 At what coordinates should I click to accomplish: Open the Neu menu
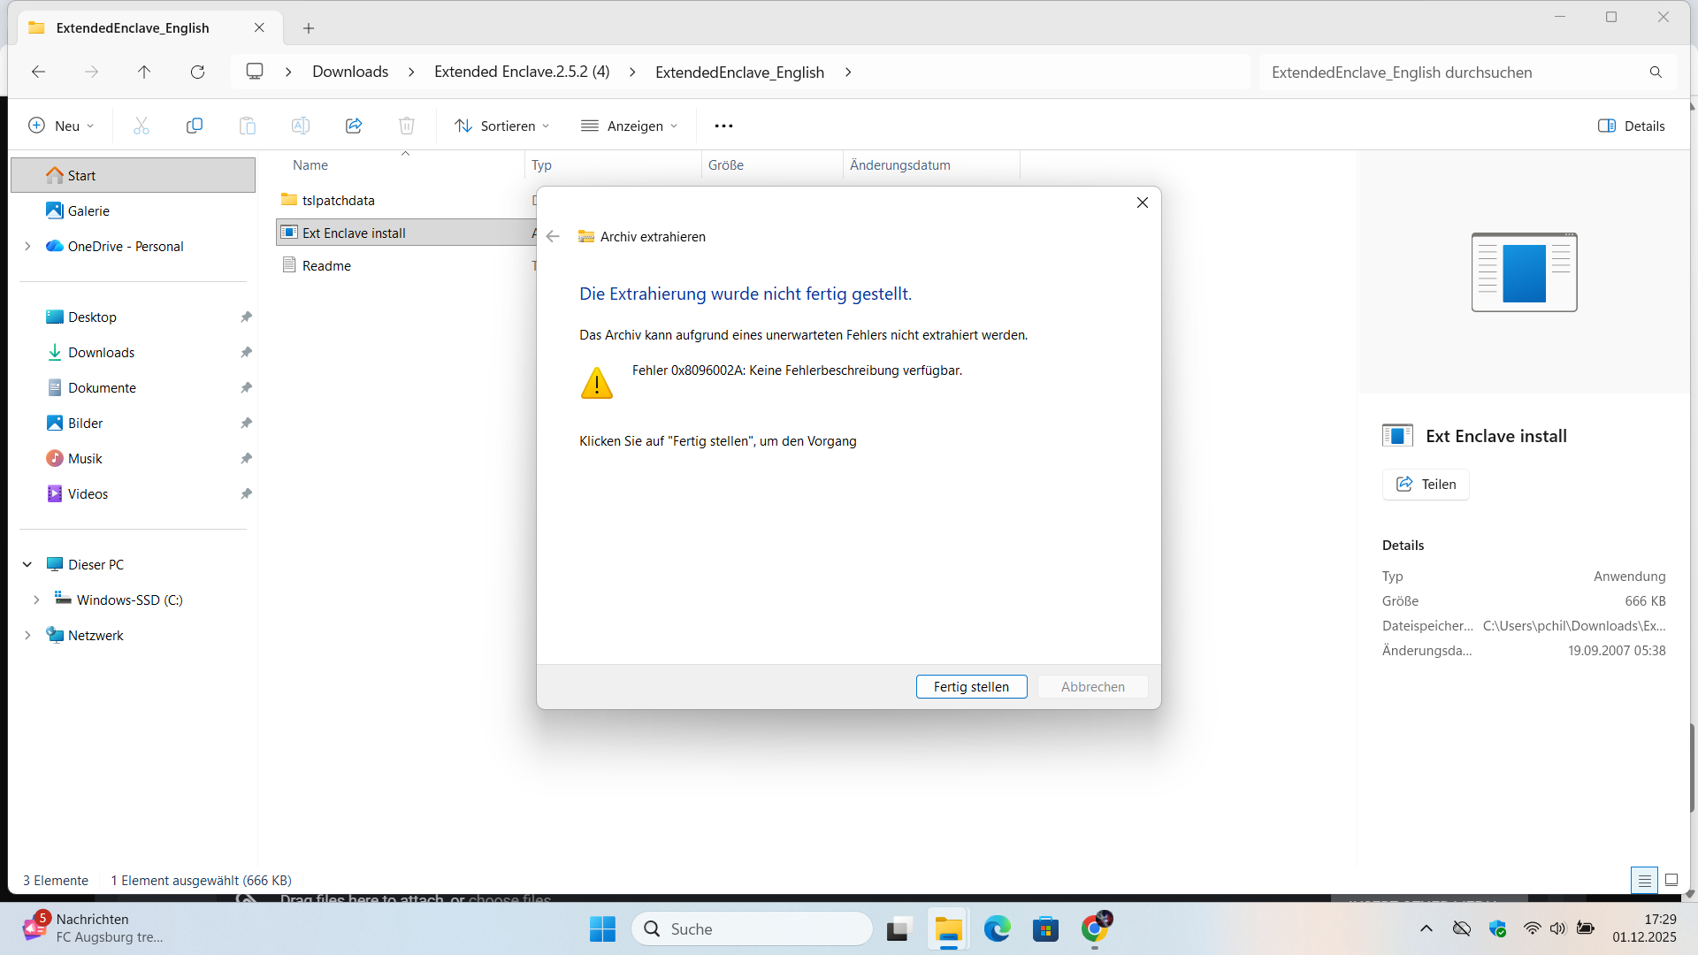point(61,126)
